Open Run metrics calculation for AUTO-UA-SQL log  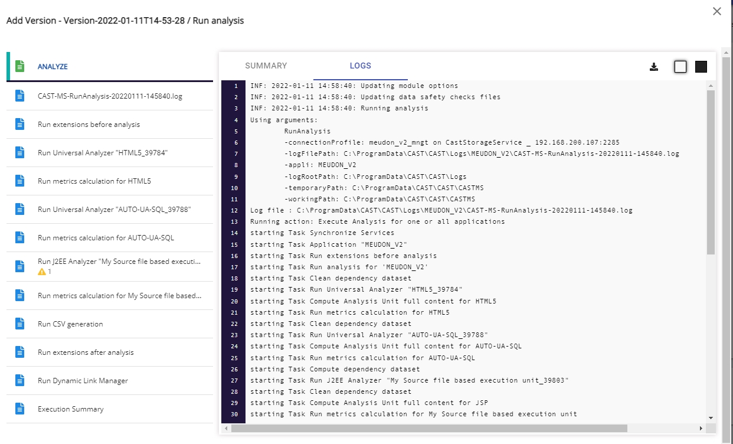pos(110,237)
